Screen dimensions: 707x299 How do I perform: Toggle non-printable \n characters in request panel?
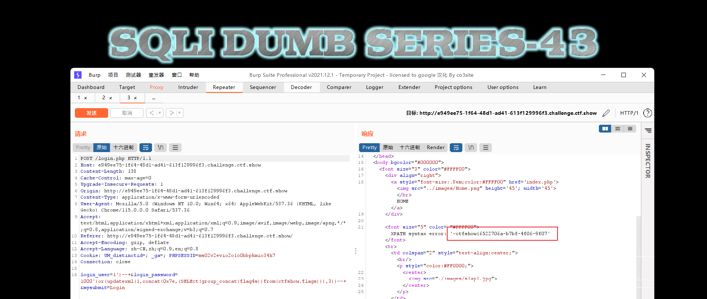pyautogui.click(x=161, y=148)
